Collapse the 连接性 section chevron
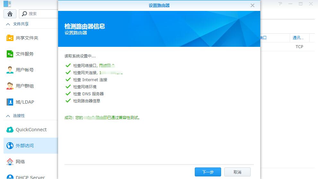Viewport: 318px width, 179px height. pos(8,116)
